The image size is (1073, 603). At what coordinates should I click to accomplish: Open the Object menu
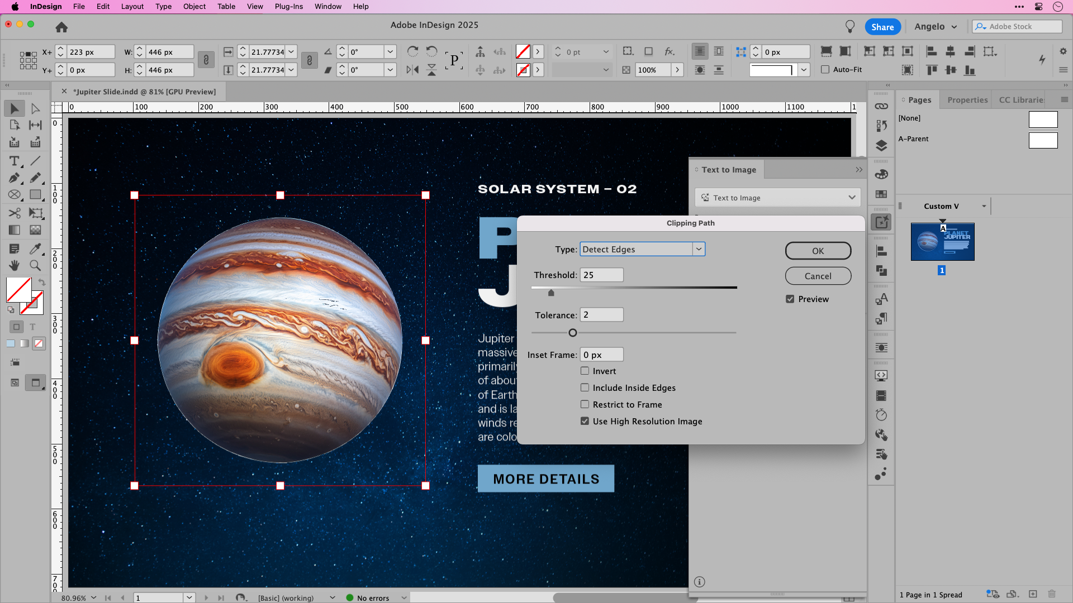click(194, 6)
